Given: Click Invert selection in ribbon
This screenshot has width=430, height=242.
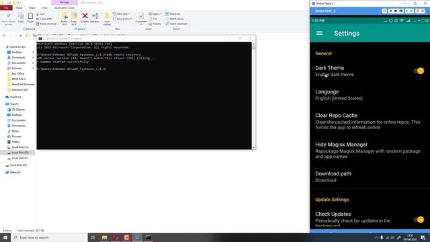Looking at the screenshot, I should [x=176, y=24].
